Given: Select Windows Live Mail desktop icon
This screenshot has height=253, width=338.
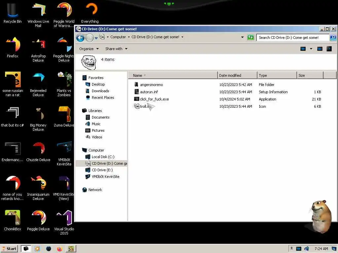Looking at the screenshot, I should (38, 15).
